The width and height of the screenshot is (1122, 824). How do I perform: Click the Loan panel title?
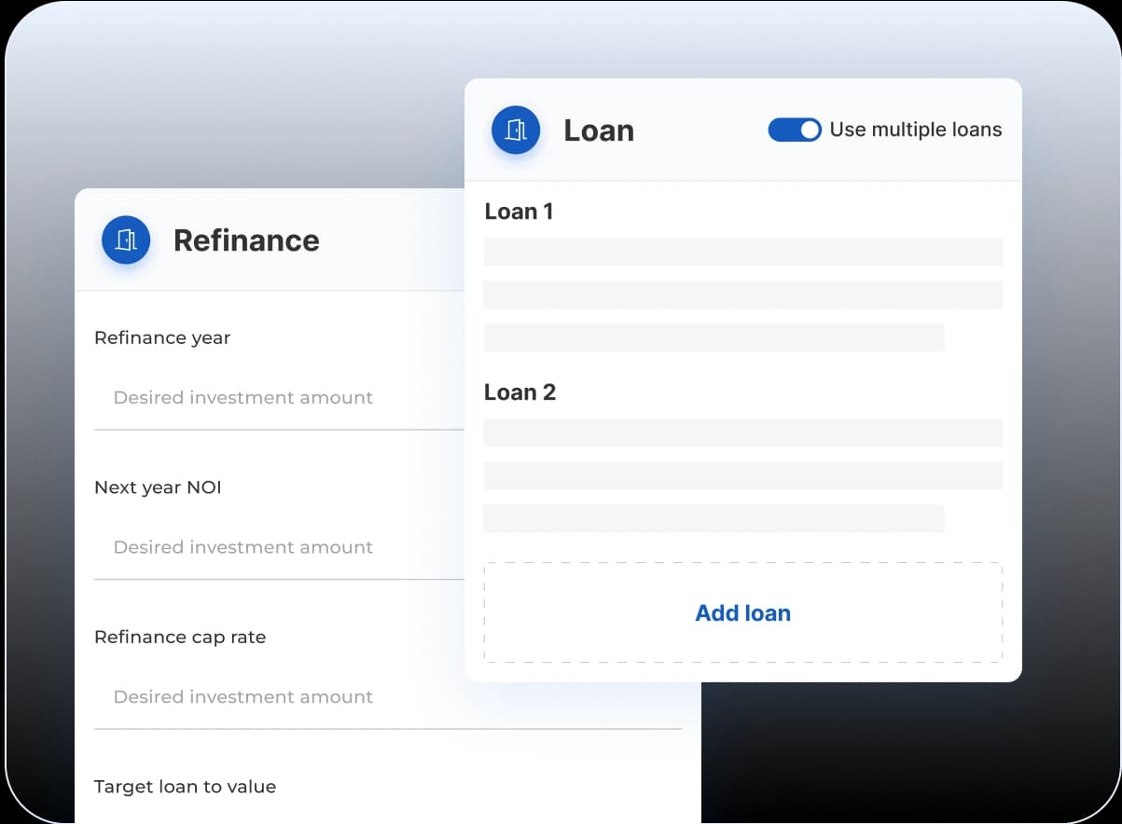click(599, 130)
